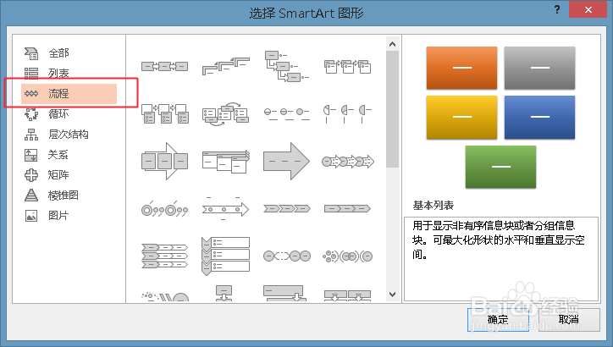This screenshot has width=613, height=347.
Task: Pick the concentric circle accent timeline layout
Action: [164, 210]
